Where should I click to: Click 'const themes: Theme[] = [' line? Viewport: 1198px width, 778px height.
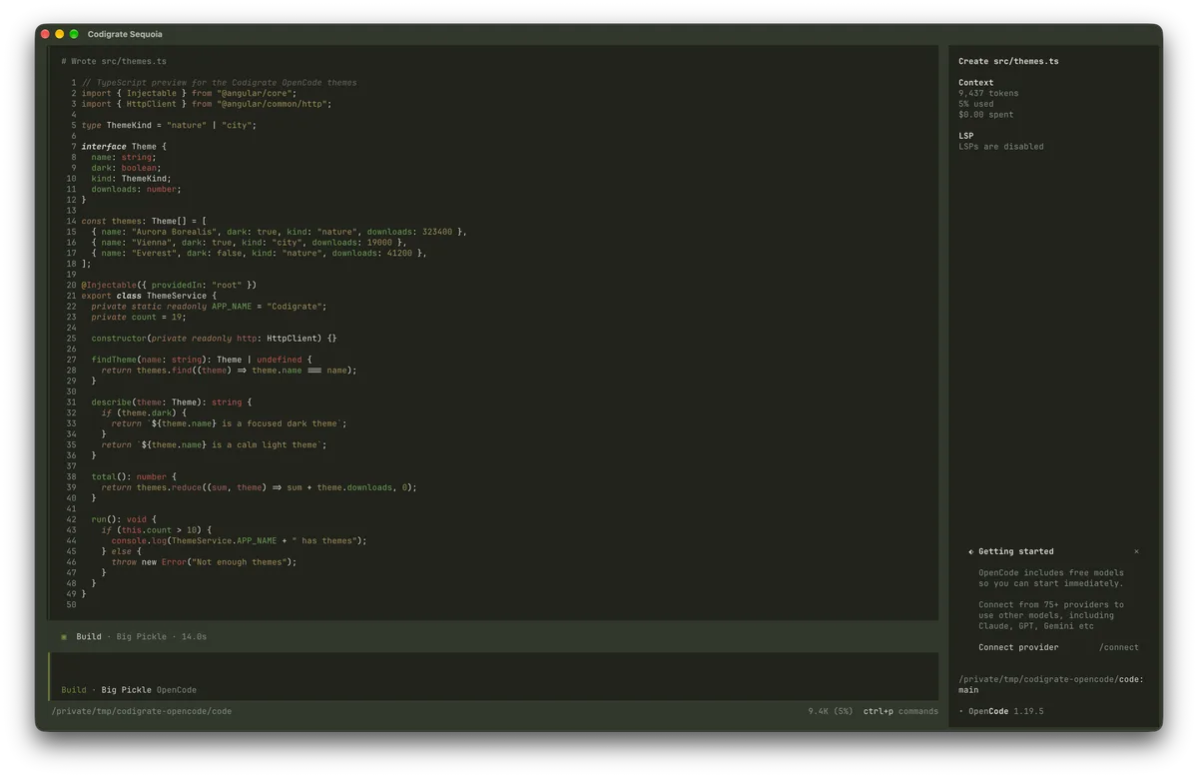tap(144, 221)
